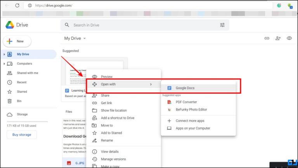Focus the Search in Drive field

coord(144,25)
